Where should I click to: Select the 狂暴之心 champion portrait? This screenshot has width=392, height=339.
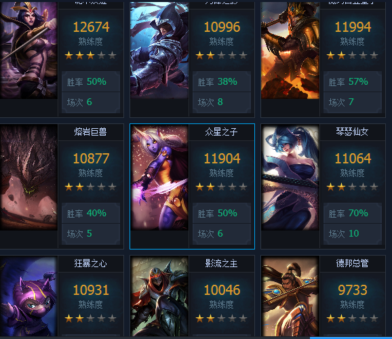coord(28,296)
